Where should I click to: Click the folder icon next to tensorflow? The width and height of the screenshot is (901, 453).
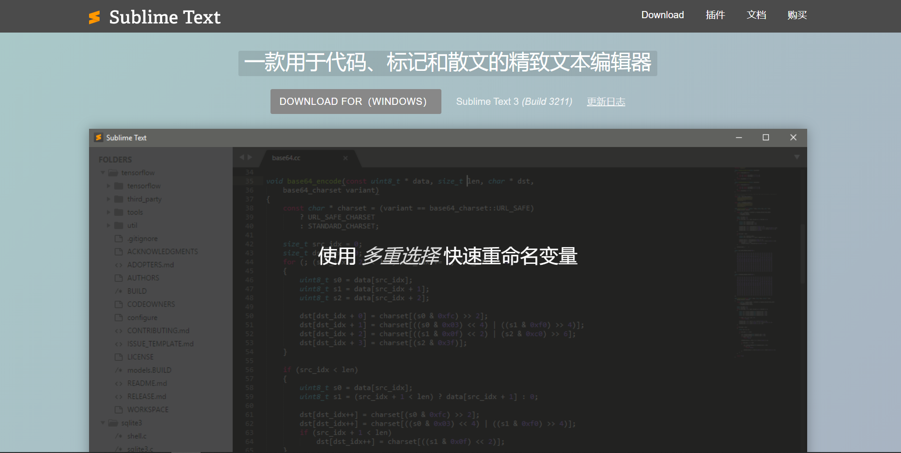coord(113,172)
